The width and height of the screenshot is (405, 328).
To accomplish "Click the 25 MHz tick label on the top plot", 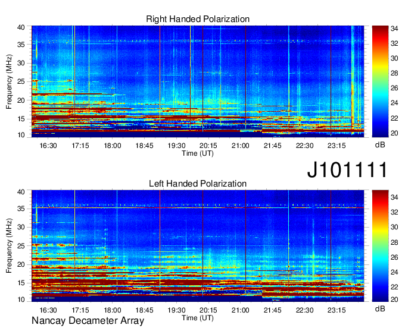I will pos(21,82).
